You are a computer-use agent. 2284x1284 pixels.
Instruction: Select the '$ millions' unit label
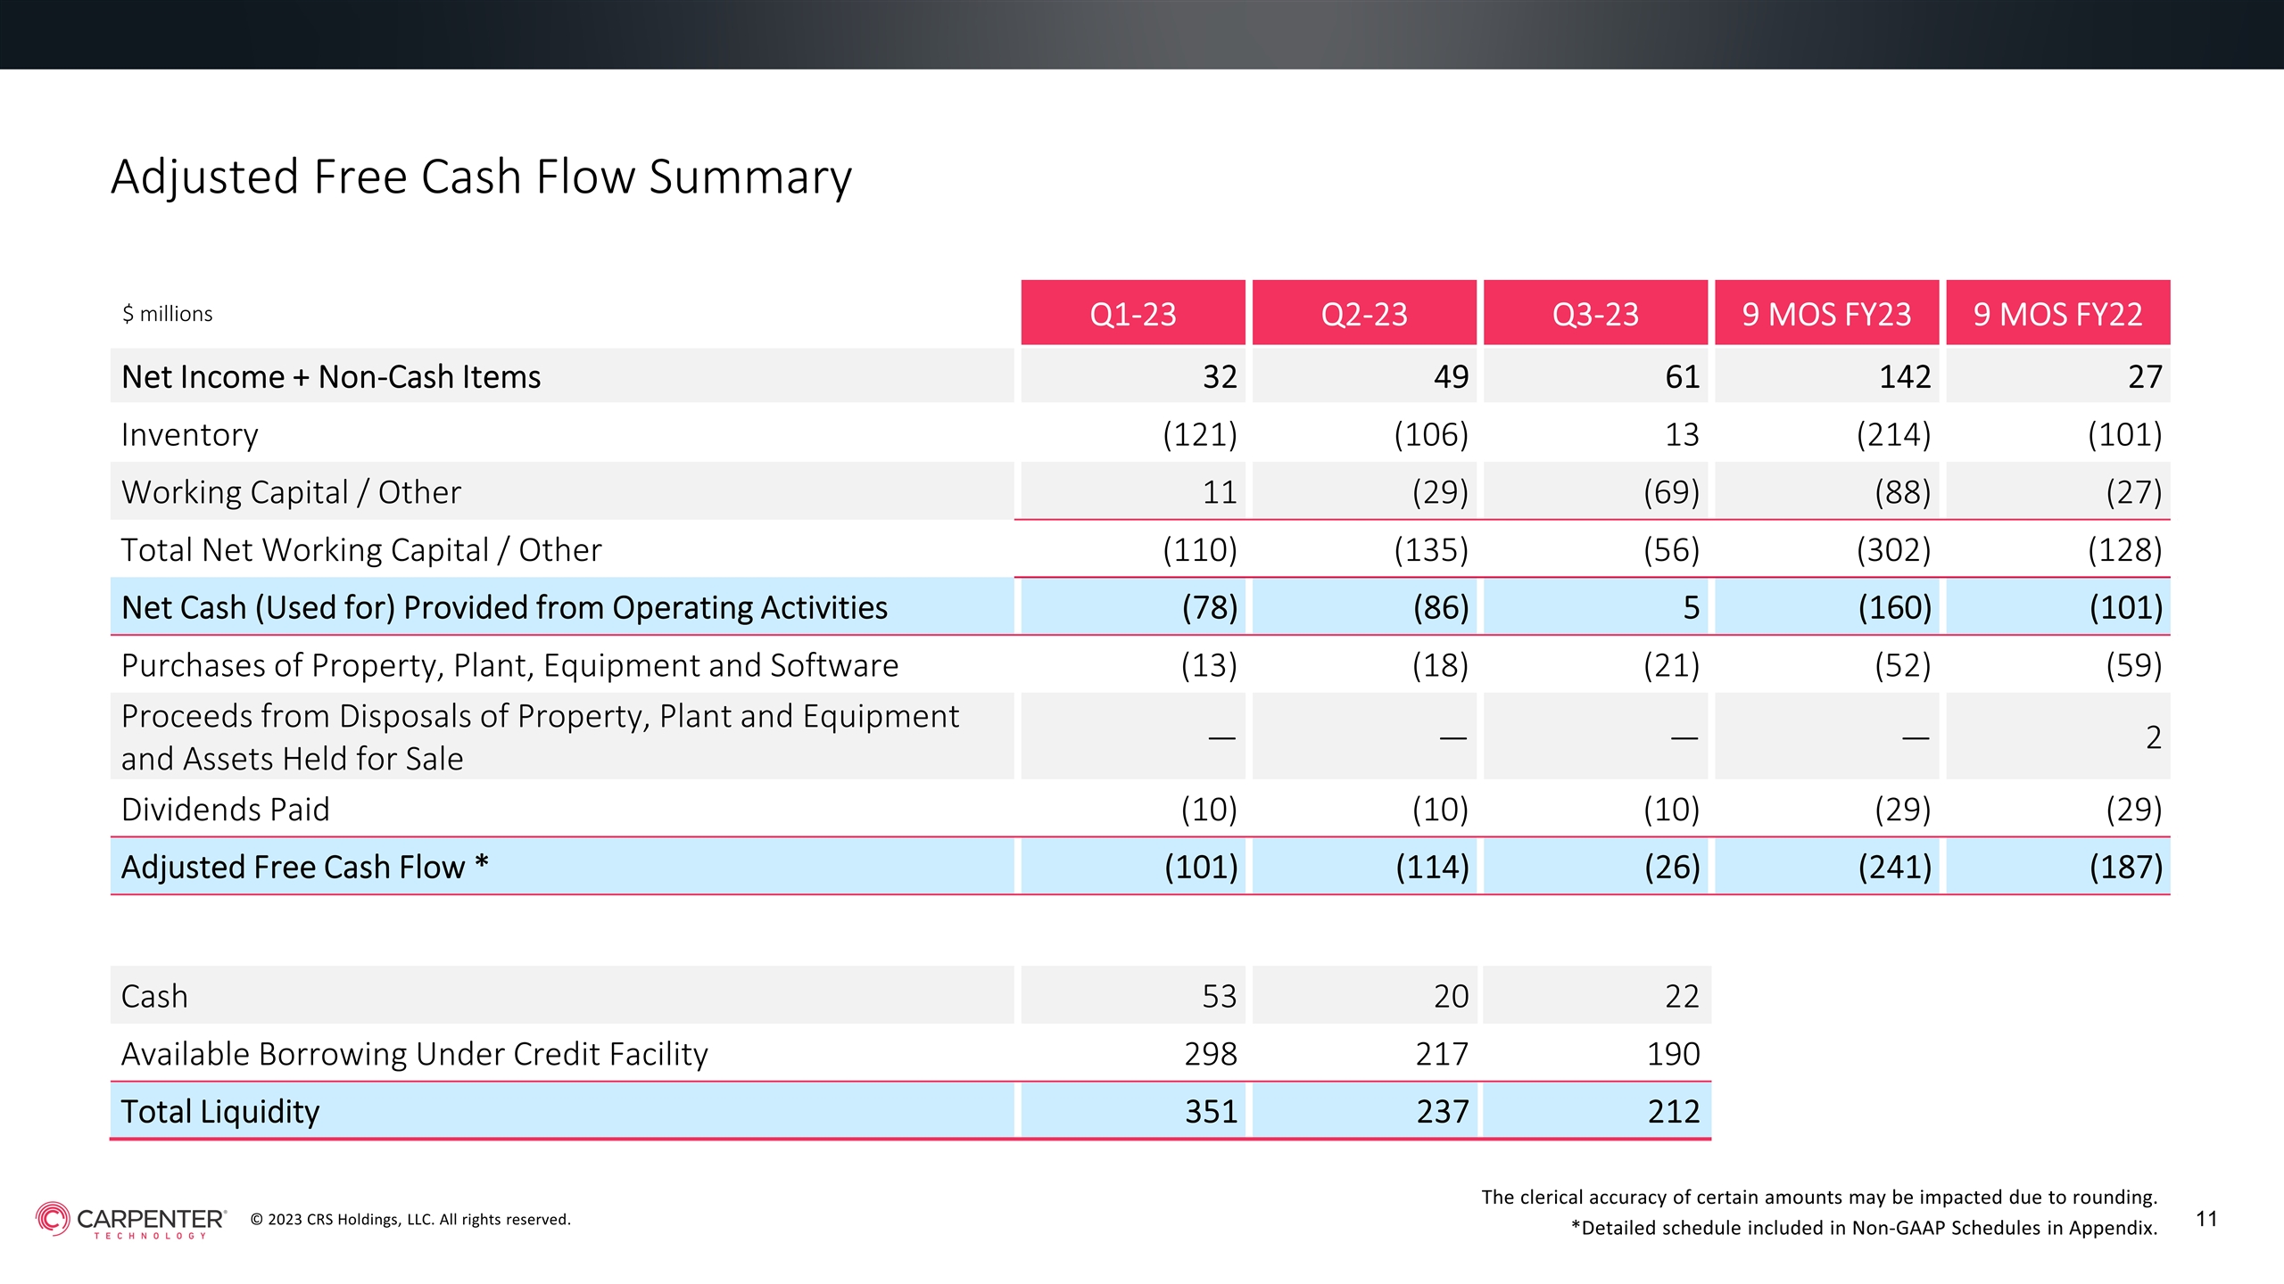tap(168, 314)
